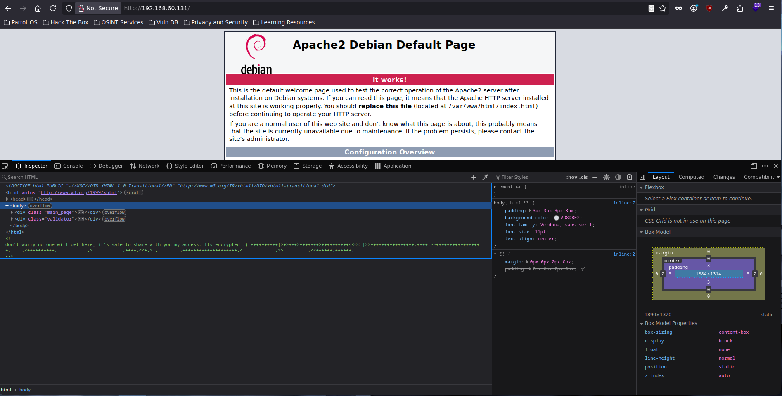Click the address bar URL
Viewport: 782px width, 396px height.
coord(157,8)
